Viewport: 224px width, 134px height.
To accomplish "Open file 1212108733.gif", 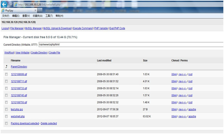I will tap(19, 88).
